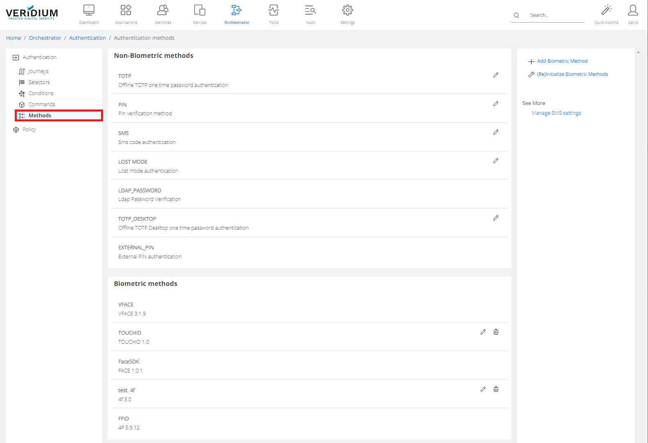The width and height of the screenshot is (648, 443).
Task: Collapse the Authentication sidebar section
Action: 39,57
